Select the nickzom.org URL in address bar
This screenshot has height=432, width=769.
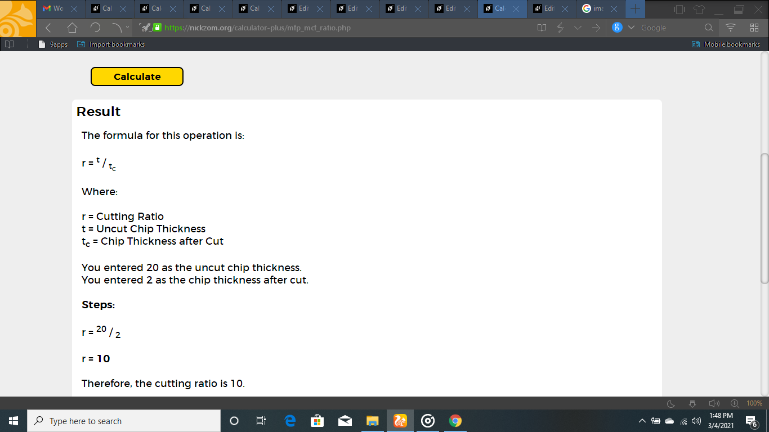coord(257,28)
